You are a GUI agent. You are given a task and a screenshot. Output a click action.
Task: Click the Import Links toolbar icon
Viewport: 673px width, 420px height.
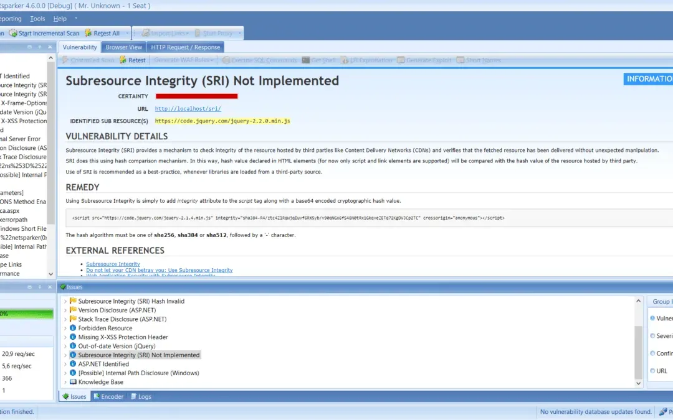point(145,33)
